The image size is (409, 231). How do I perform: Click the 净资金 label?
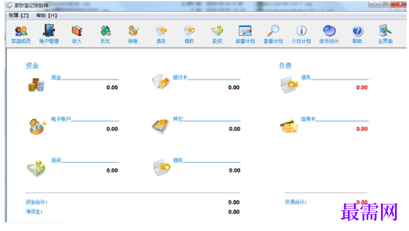pyautogui.click(x=34, y=211)
